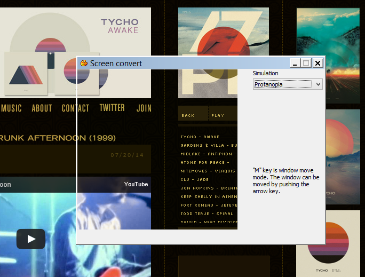Click the post title DRUNK AFTERNOON (1999)

coord(58,138)
